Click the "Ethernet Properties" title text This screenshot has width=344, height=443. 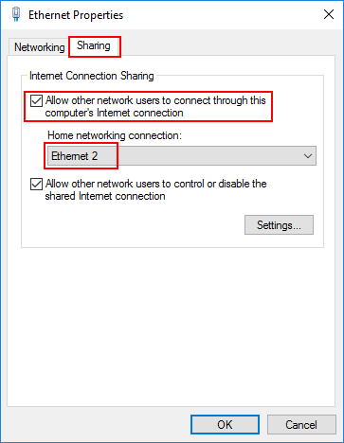pos(76,15)
